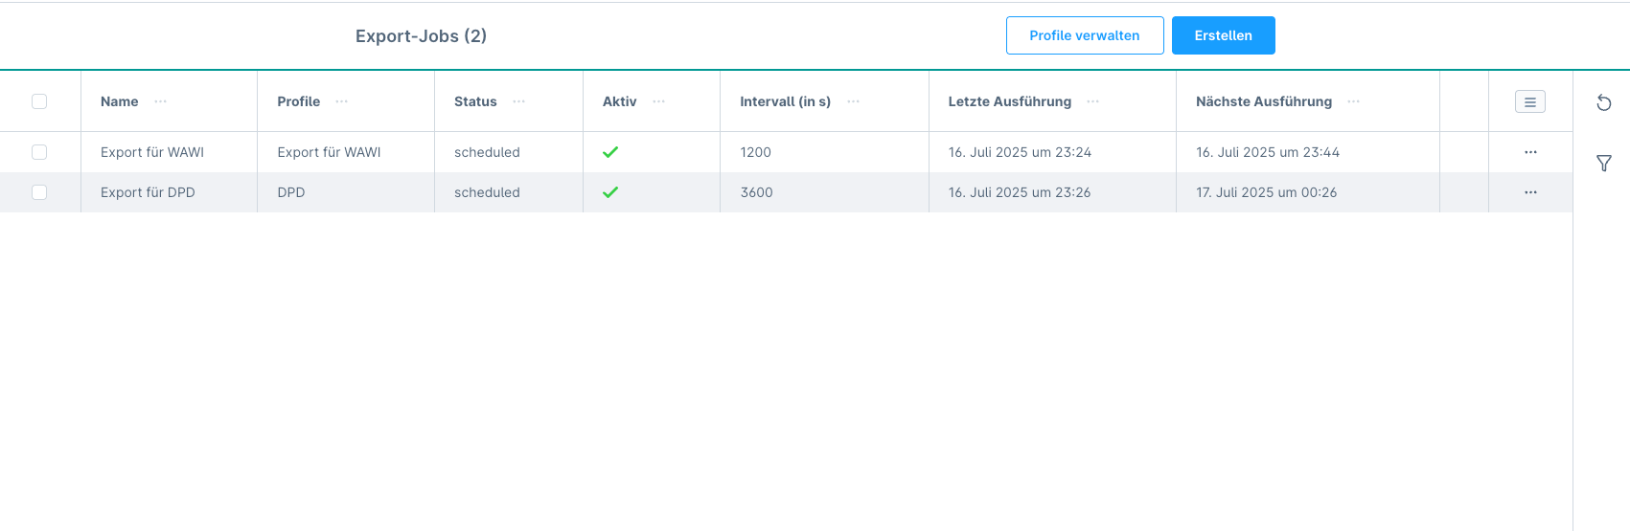Select checkbox for Export für WAWI row
Viewport: 1630px width, 531px height.
39,152
